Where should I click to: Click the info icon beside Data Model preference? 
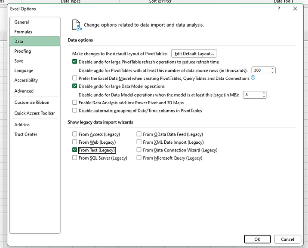253,78
